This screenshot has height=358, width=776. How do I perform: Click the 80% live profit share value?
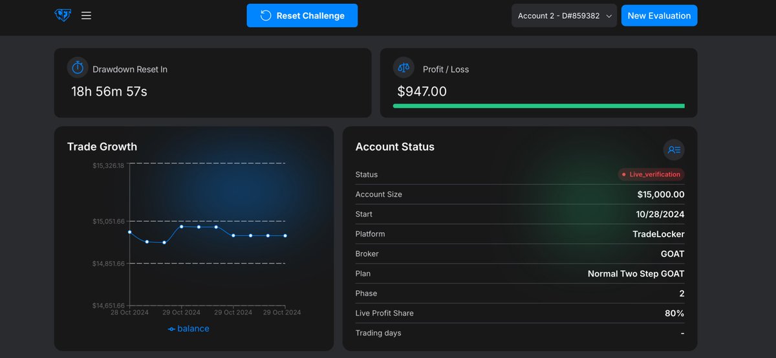[x=674, y=313]
